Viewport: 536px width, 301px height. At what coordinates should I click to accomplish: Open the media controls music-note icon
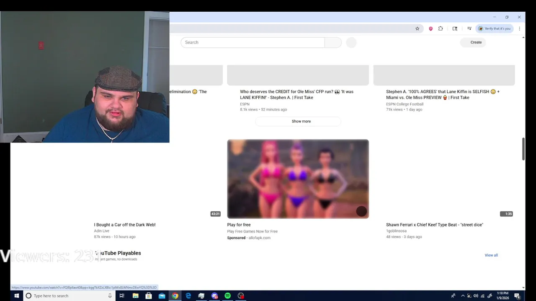[469, 28]
